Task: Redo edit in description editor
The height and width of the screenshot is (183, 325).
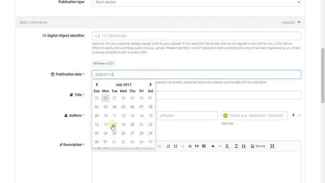Action: pyautogui.click(x=220, y=146)
